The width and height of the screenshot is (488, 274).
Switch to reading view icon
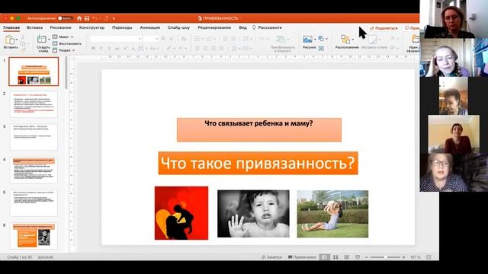pyautogui.click(x=346, y=257)
